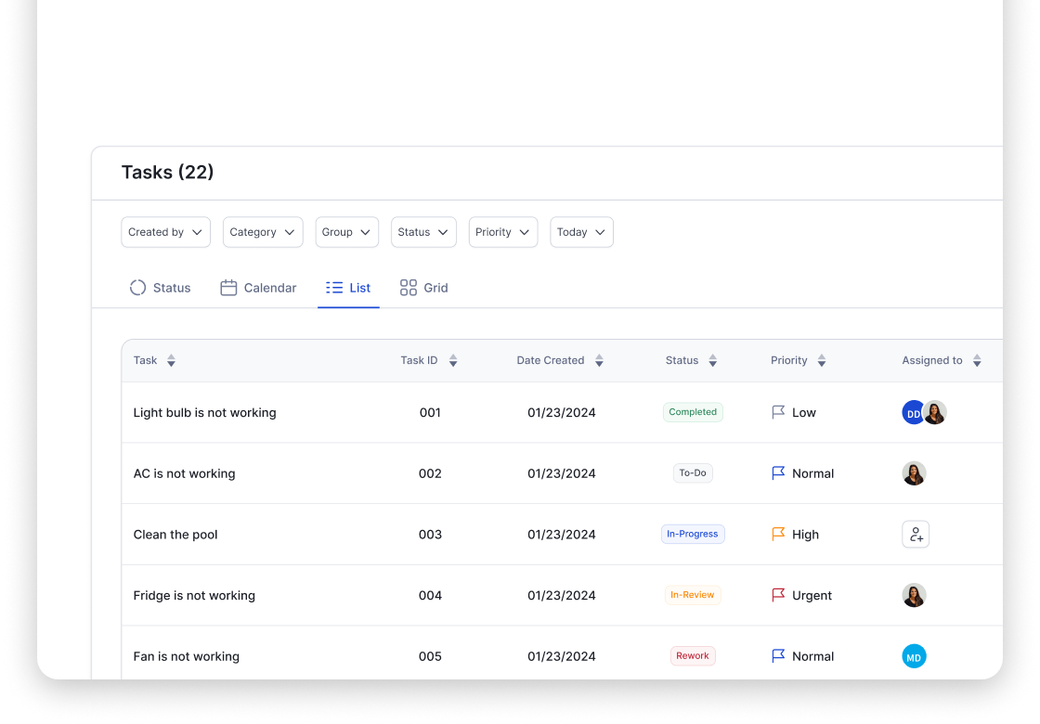1040x724 pixels.
Task: Click the sort icon next to Date Created
Action: pyautogui.click(x=599, y=360)
